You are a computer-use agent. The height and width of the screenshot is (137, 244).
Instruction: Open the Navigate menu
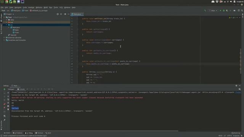click(x=18, y=8)
